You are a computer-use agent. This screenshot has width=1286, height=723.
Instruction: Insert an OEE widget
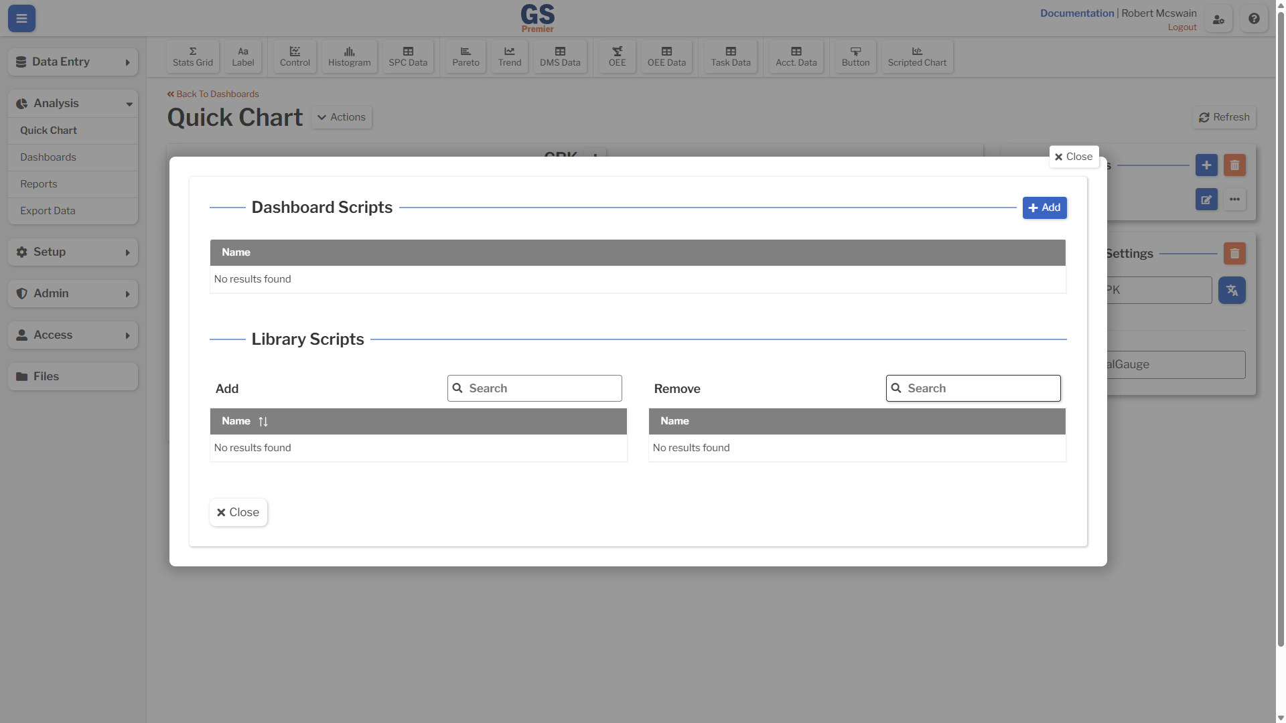pos(618,56)
